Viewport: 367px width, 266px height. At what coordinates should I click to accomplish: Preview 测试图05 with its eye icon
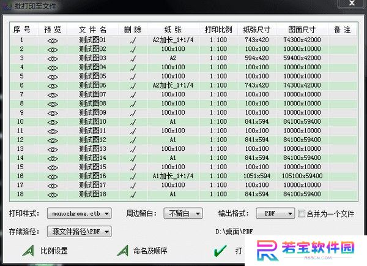point(53,77)
